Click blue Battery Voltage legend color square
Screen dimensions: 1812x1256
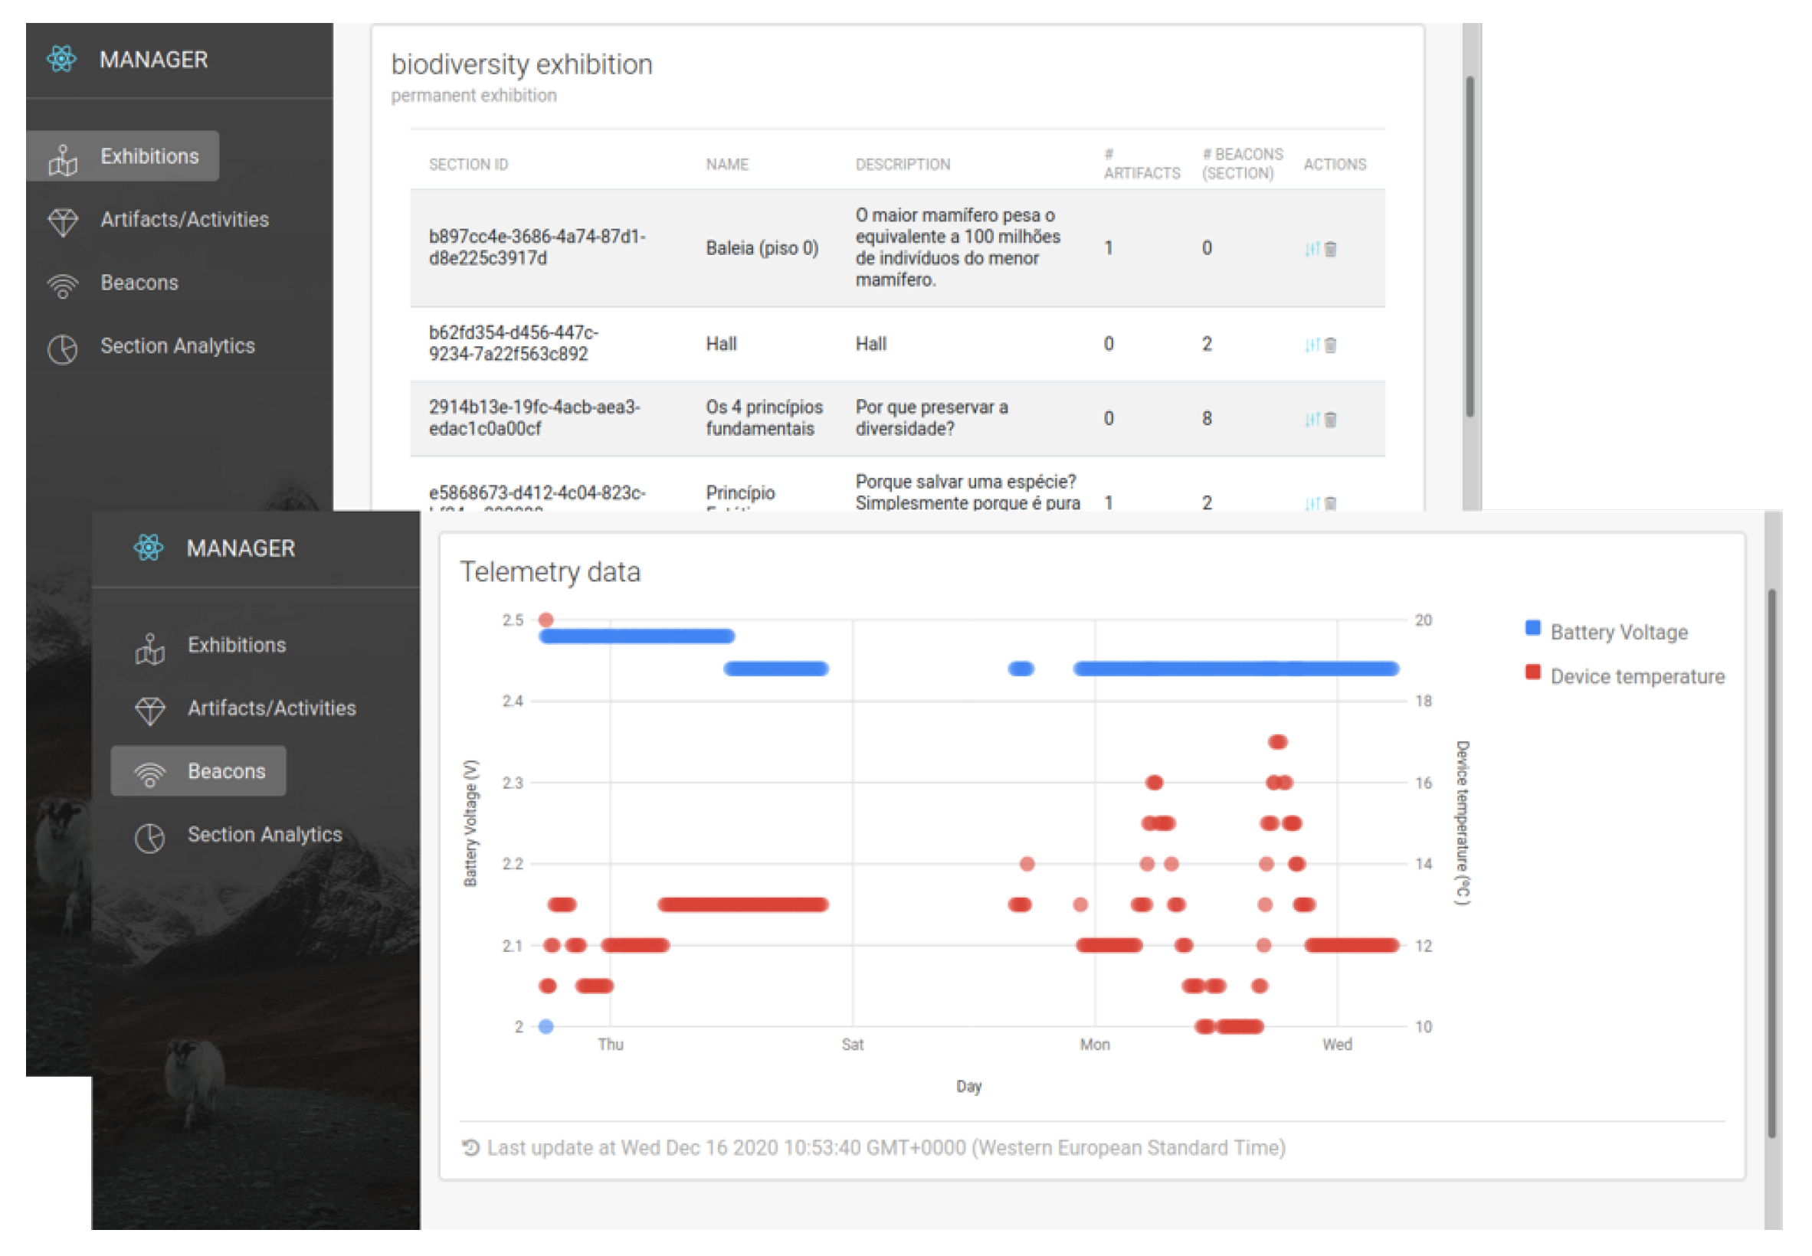coord(1532,628)
